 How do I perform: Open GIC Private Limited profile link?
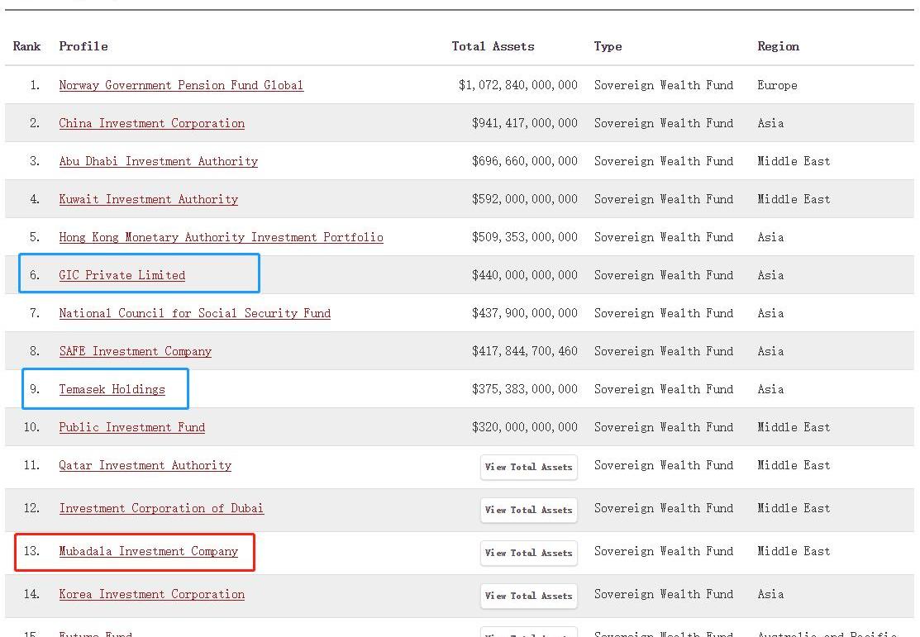(122, 276)
